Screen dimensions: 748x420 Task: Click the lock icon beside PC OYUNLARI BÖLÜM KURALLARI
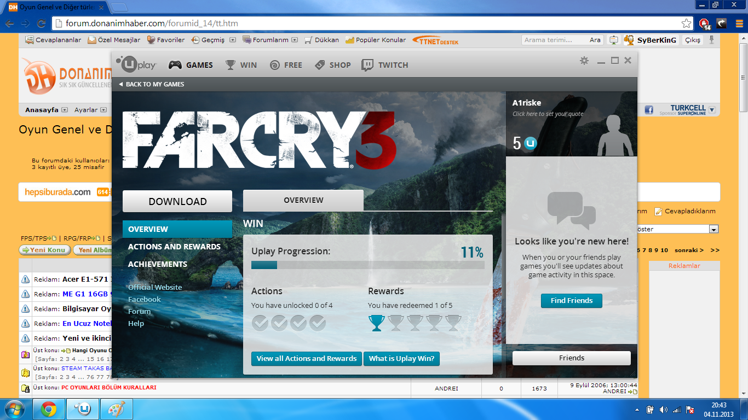[25, 388]
